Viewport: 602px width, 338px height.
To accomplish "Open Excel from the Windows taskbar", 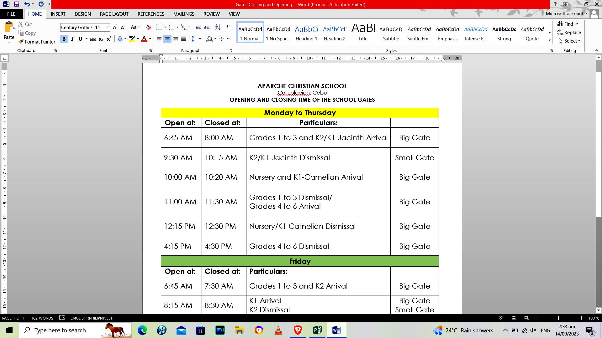I will (317, 330).
